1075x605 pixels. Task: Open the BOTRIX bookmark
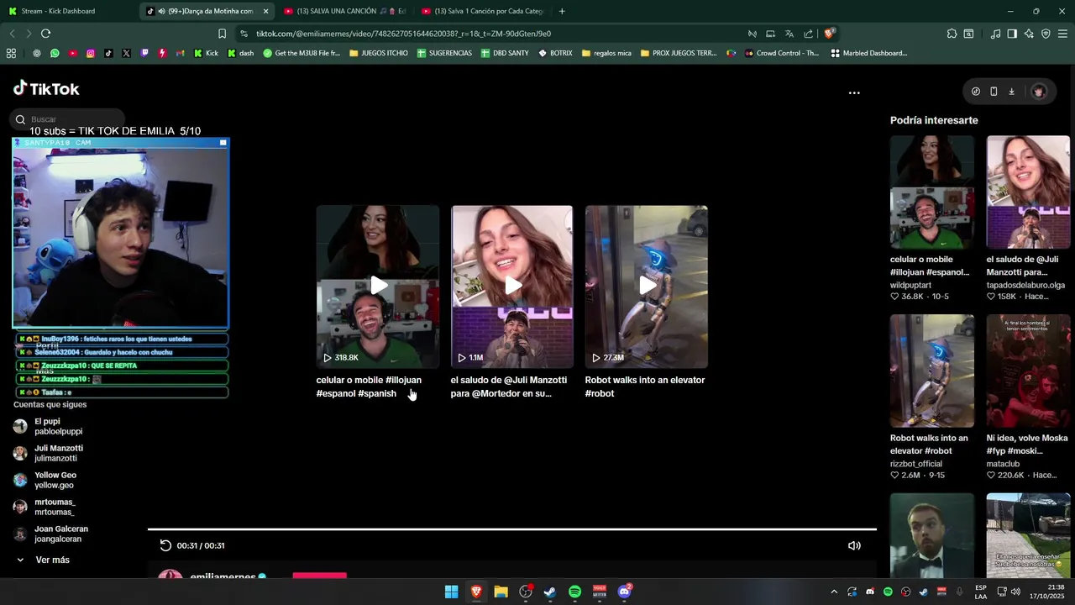click(555, 53)
